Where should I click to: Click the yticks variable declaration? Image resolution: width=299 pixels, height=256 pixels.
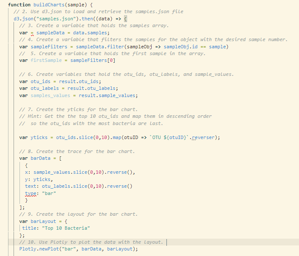click(x=39, y=137)
